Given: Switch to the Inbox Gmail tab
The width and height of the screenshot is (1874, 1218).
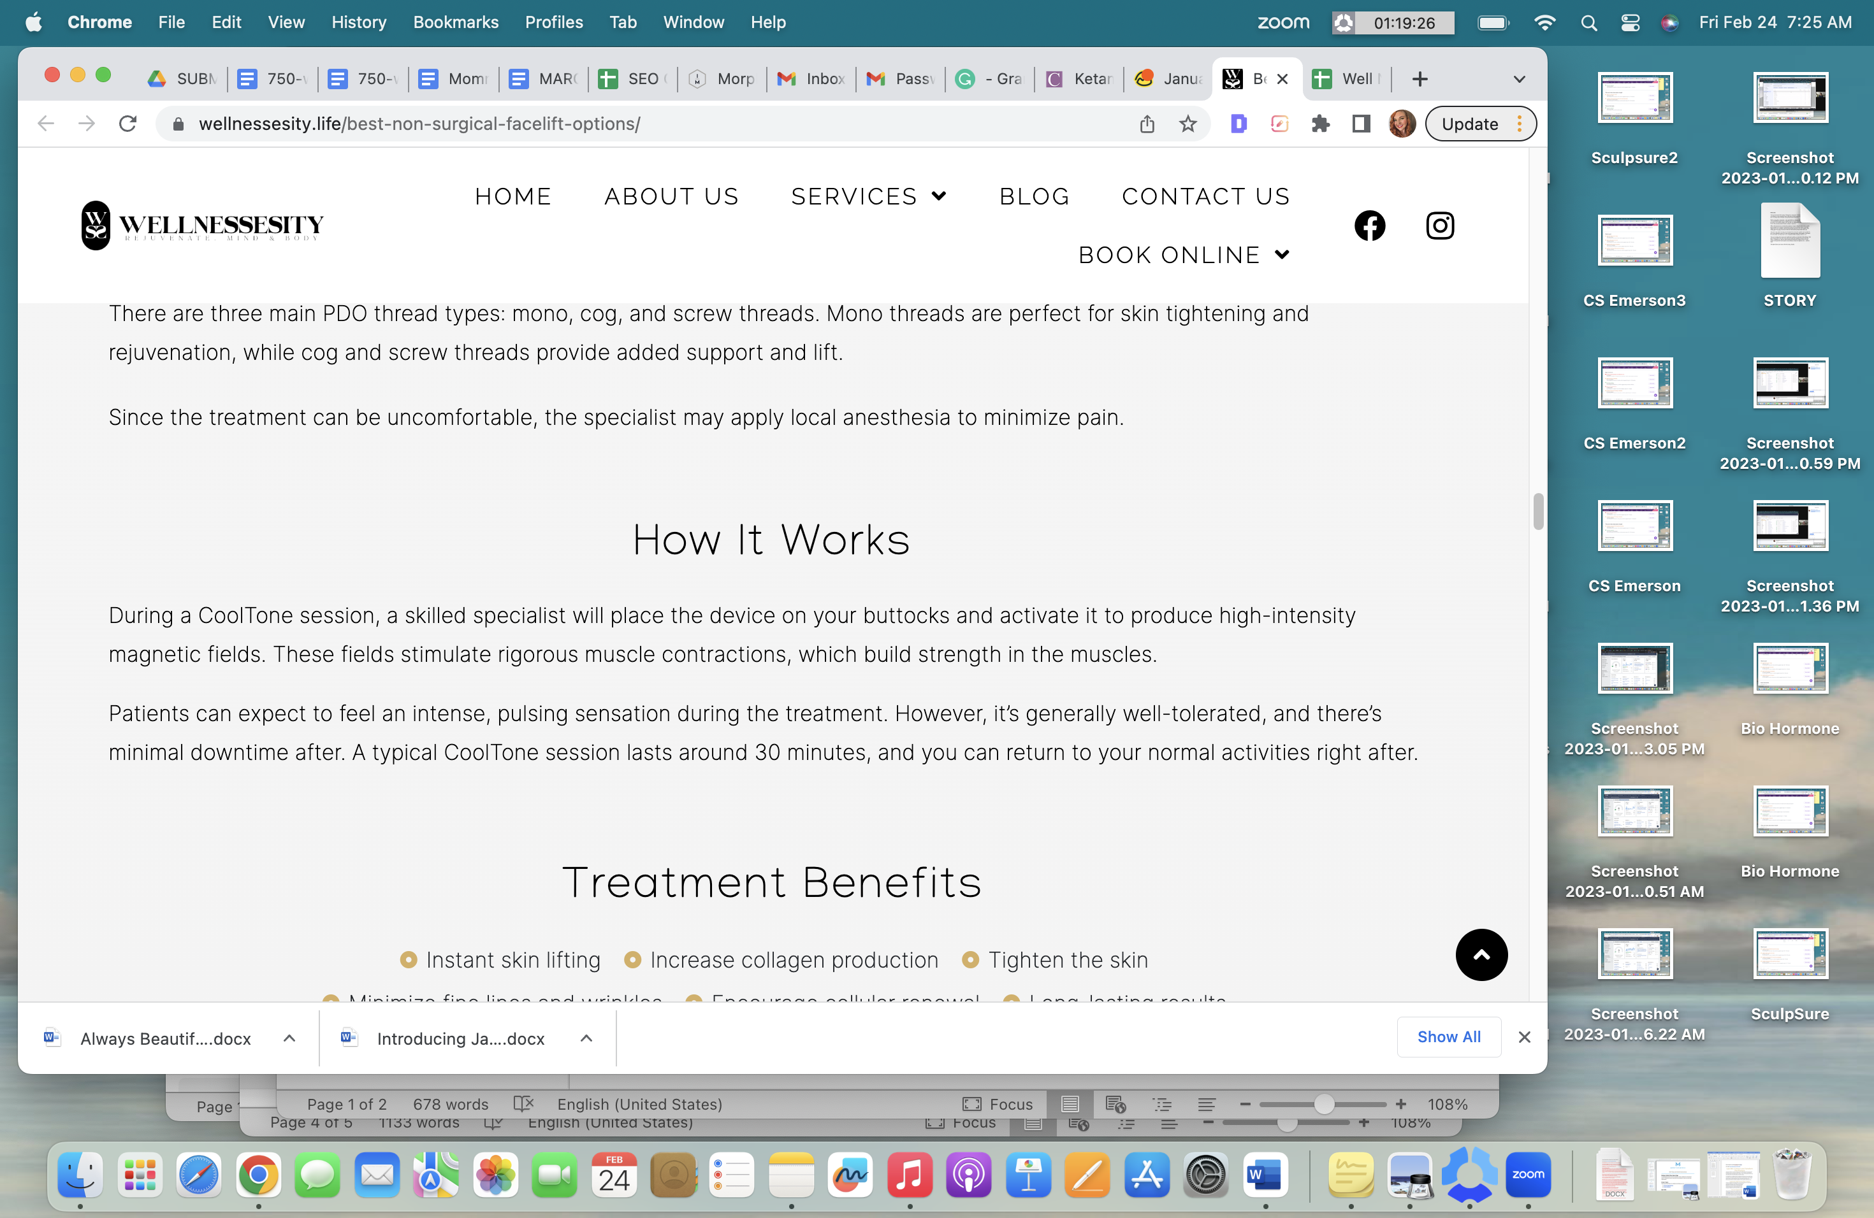Looking at the screenshot, I should [x=811, y=79].
